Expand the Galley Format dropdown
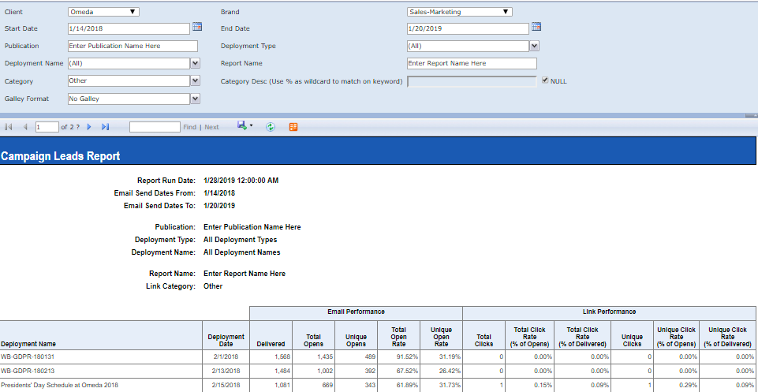 coord(195,99)
